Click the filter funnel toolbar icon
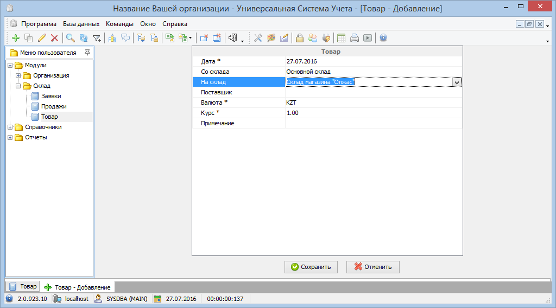The image size is (556, 308). point(97,38)
